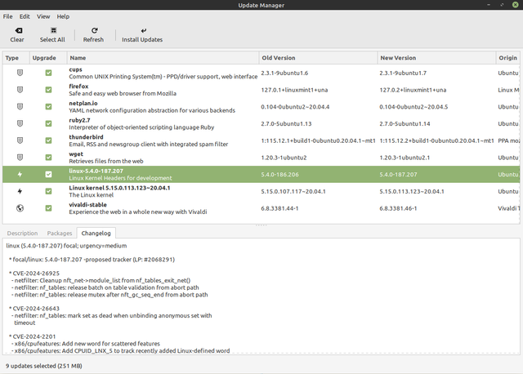Uncheck the Linux kernel 5.15.0.113.123 upgrade checkbox
523x374 pixels.
[x=49, y=191]
